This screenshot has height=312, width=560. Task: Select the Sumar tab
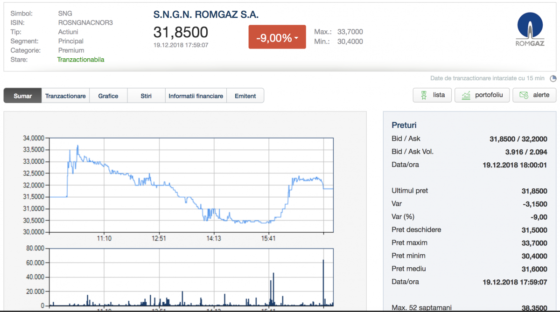22,96
